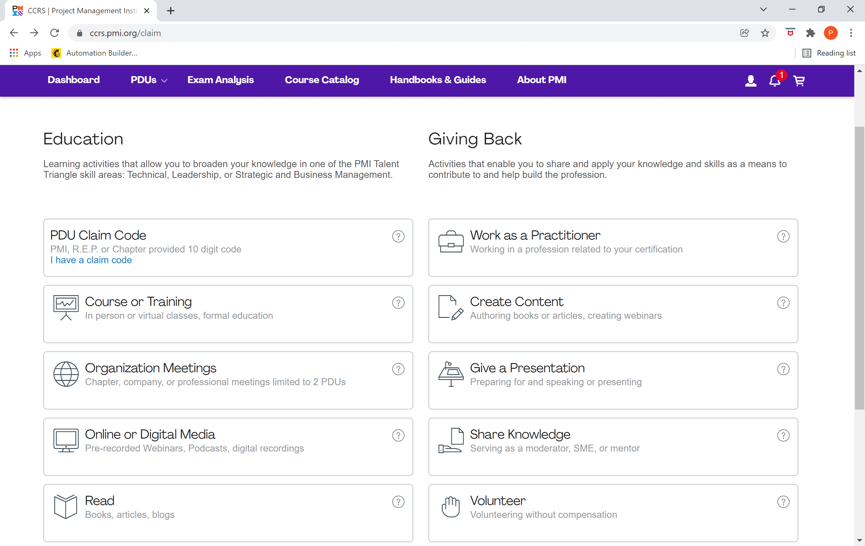Click the hand document icon for Share Knowledge
Screen dimensions: 865x546
451,440
